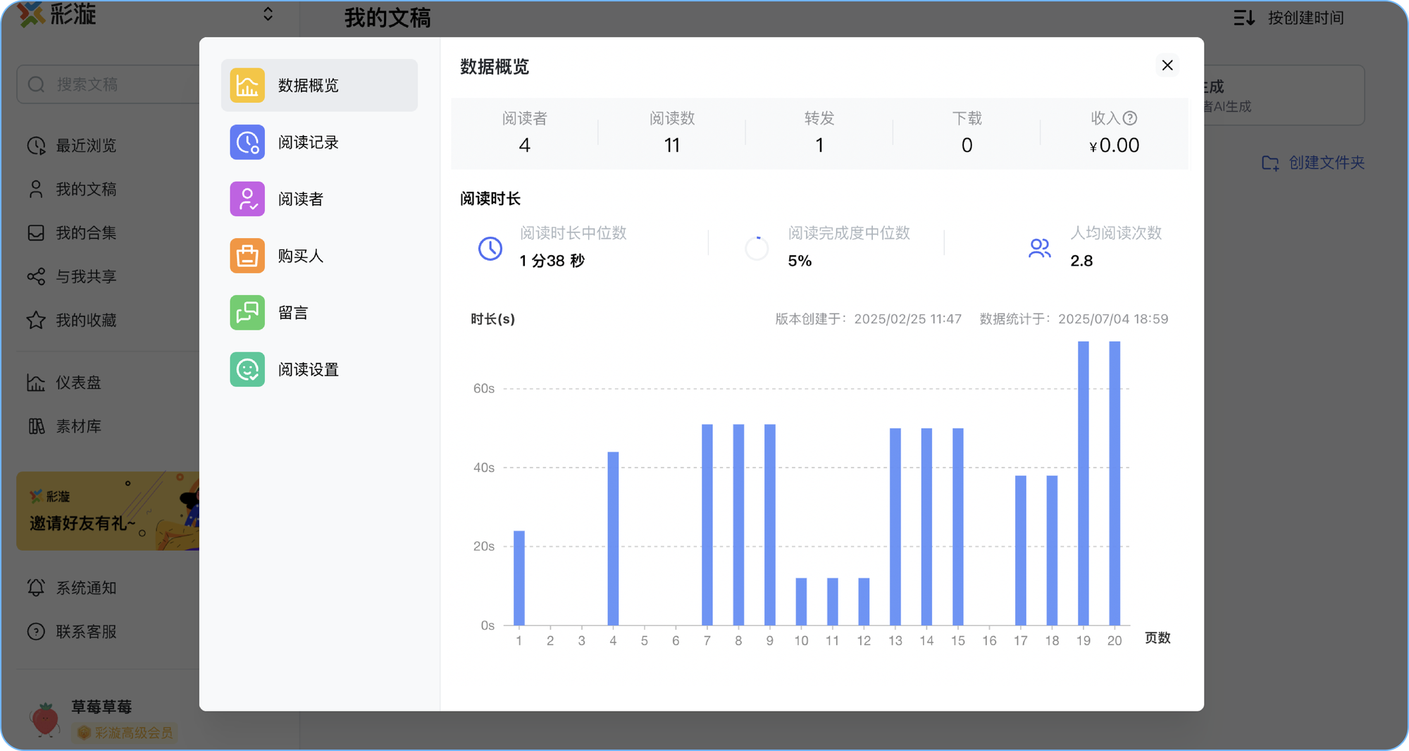
Task: Click the 创建文件夹 button
Action: (x=1312, y=163)
